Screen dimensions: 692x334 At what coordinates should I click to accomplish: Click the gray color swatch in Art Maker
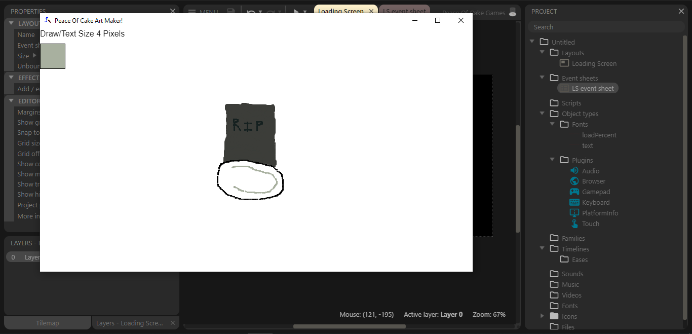[53, 56]
